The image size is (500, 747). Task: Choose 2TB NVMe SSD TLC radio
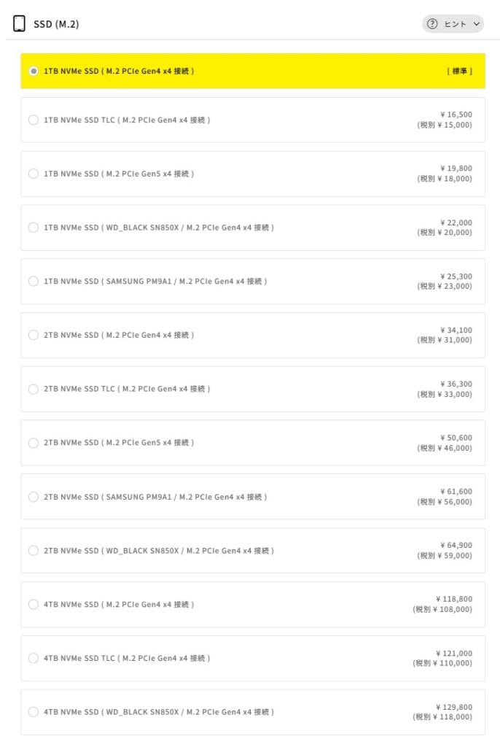pyautogui.click(x=34, y=390)
